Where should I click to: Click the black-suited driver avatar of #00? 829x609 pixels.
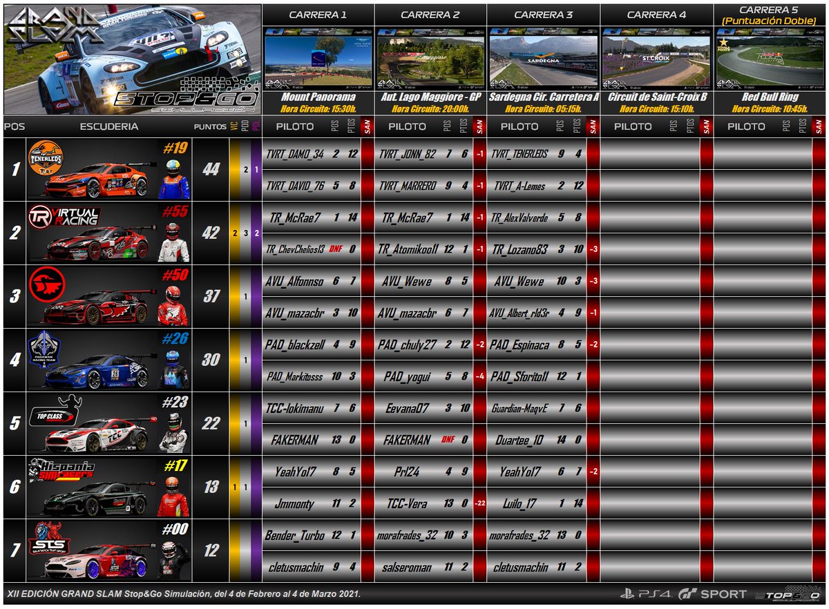173,560
